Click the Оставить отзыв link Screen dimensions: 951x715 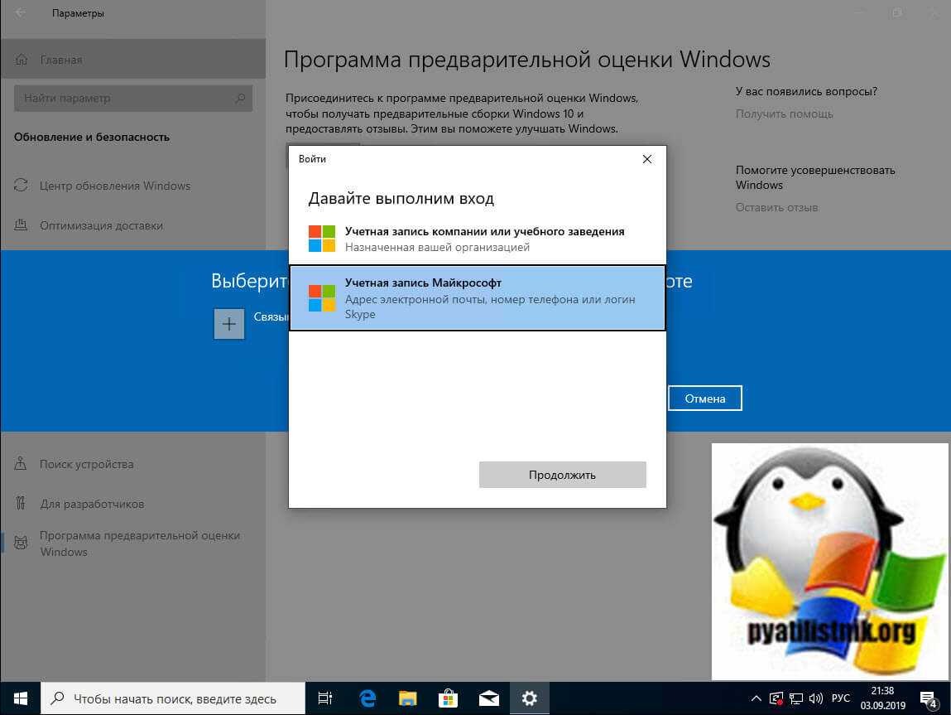click(776, 208)
